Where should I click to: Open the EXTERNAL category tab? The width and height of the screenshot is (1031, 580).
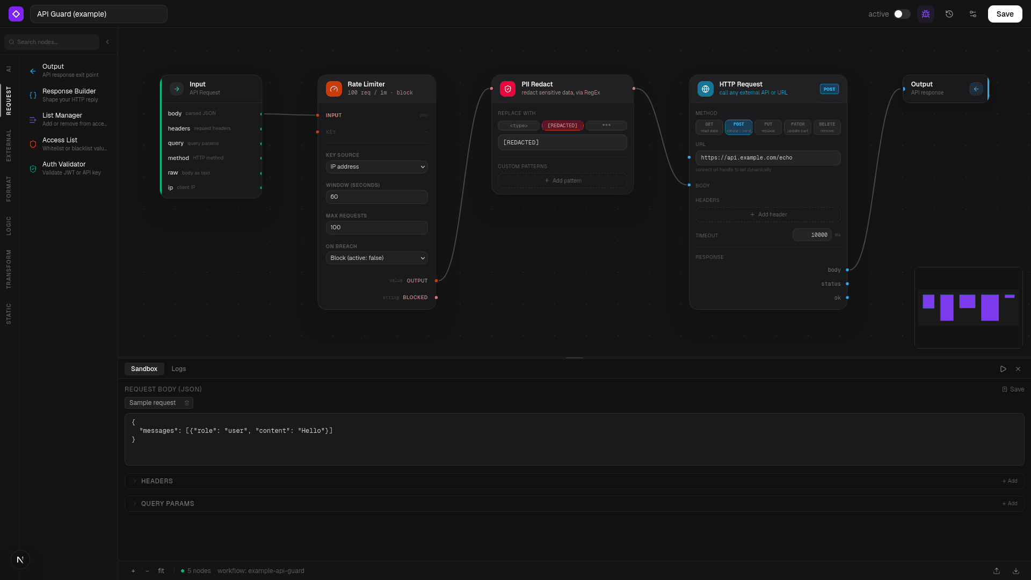point(9,146)
